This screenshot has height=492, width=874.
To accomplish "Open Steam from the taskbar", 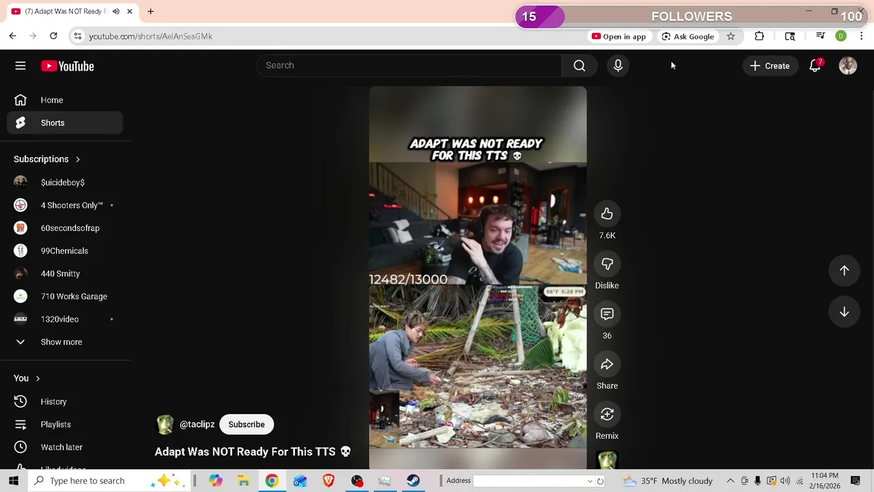I will coord(413,481).
